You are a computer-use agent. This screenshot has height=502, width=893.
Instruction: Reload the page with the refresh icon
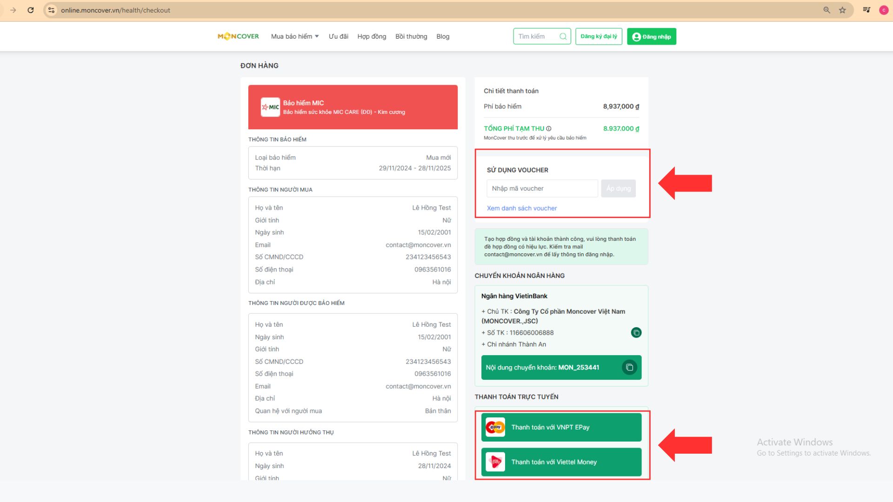tap(31, 10)
